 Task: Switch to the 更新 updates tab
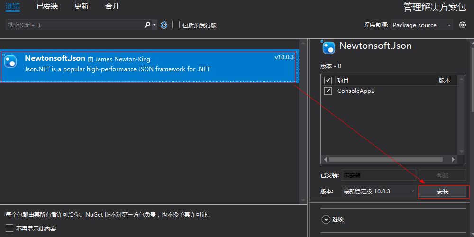[x=82, y=6]
